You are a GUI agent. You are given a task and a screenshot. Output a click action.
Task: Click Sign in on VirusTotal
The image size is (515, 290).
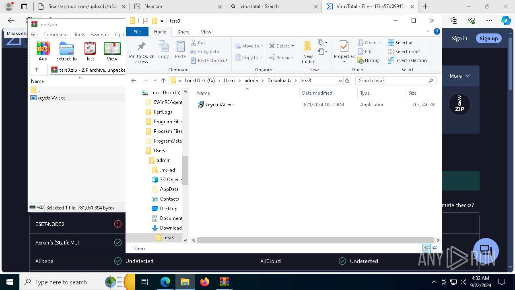[x=459, y=39]
